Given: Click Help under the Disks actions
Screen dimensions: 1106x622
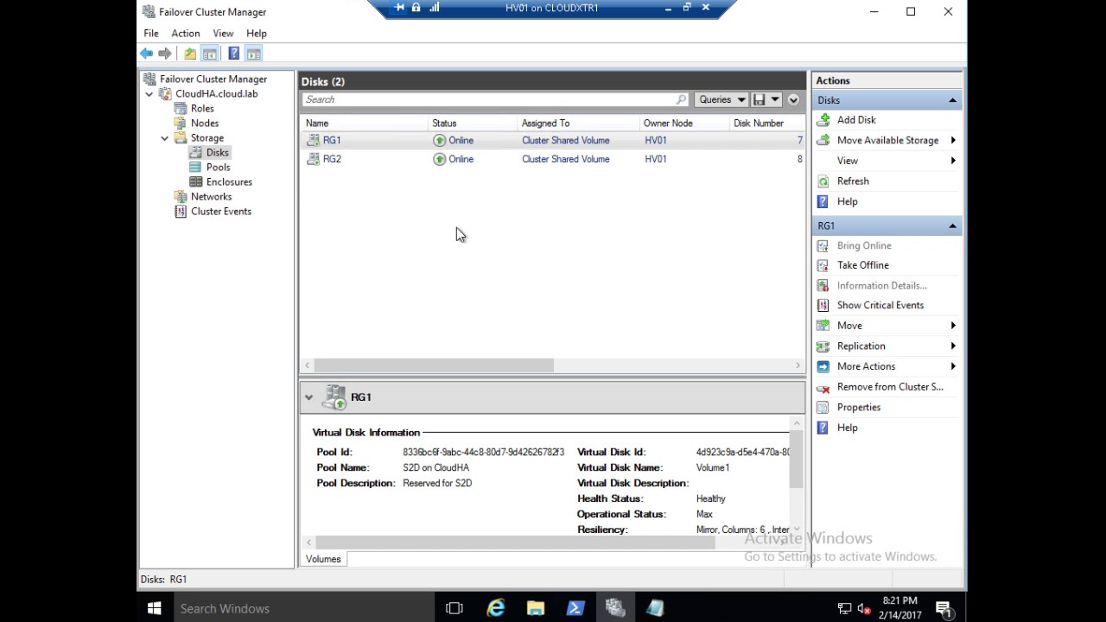Looking at the screenshot, I should (847, 201).
